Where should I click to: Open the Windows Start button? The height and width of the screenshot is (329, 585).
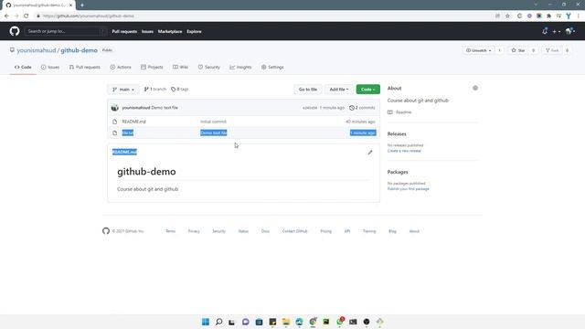(x=206, y=322)
